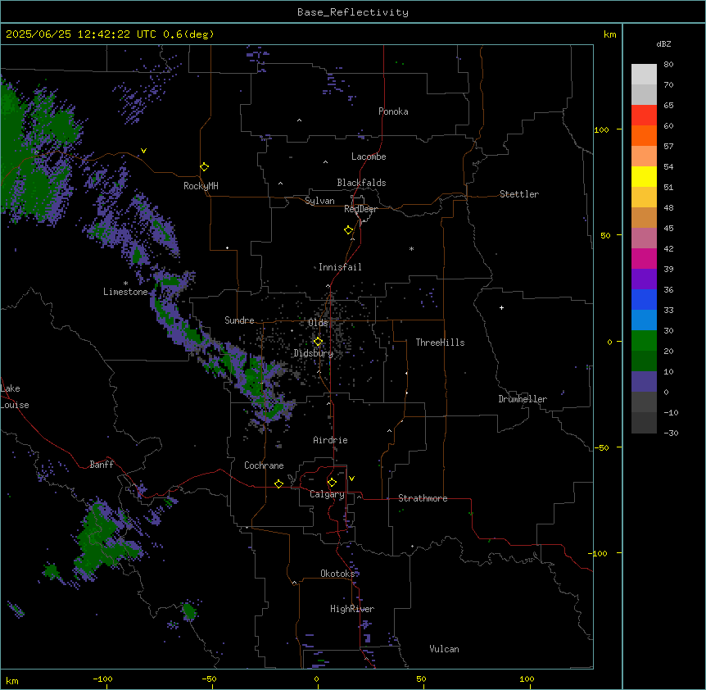
Task: Click the Innisfail city label
Action: click(340, 267)
